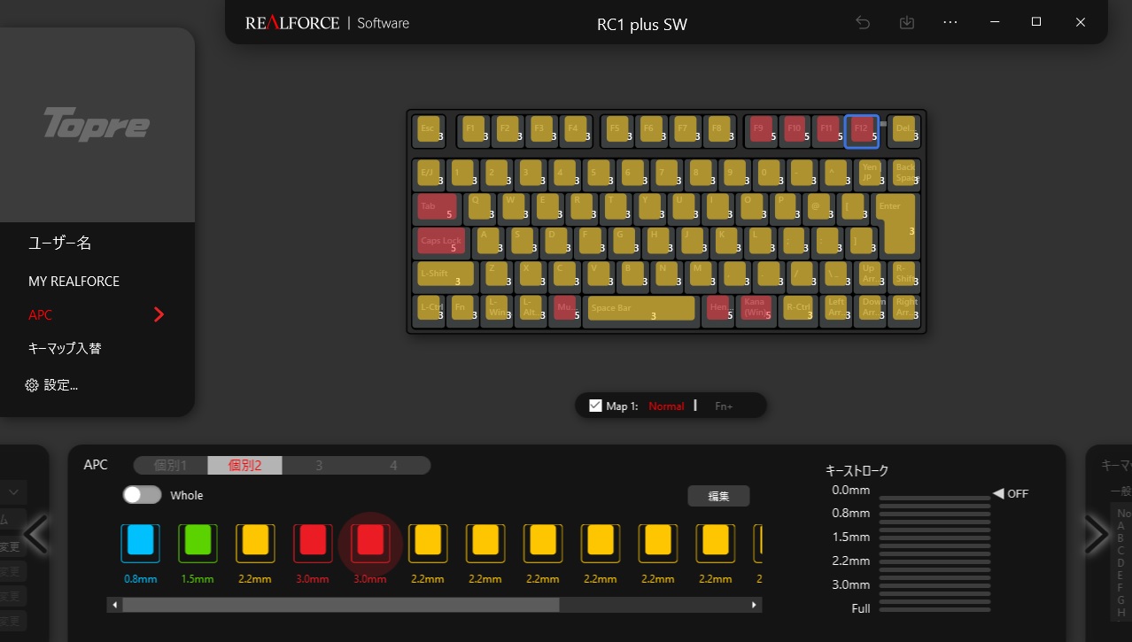Screen dimensions: 1132x642
Task: Select the Yen JP key
Action: (x=870, y=174)
